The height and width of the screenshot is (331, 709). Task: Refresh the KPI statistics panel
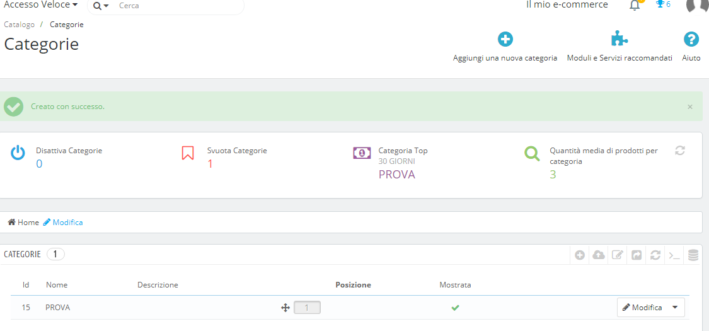coord(680,151)
